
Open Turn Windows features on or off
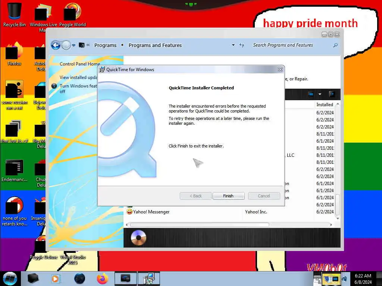pos(78,89)
